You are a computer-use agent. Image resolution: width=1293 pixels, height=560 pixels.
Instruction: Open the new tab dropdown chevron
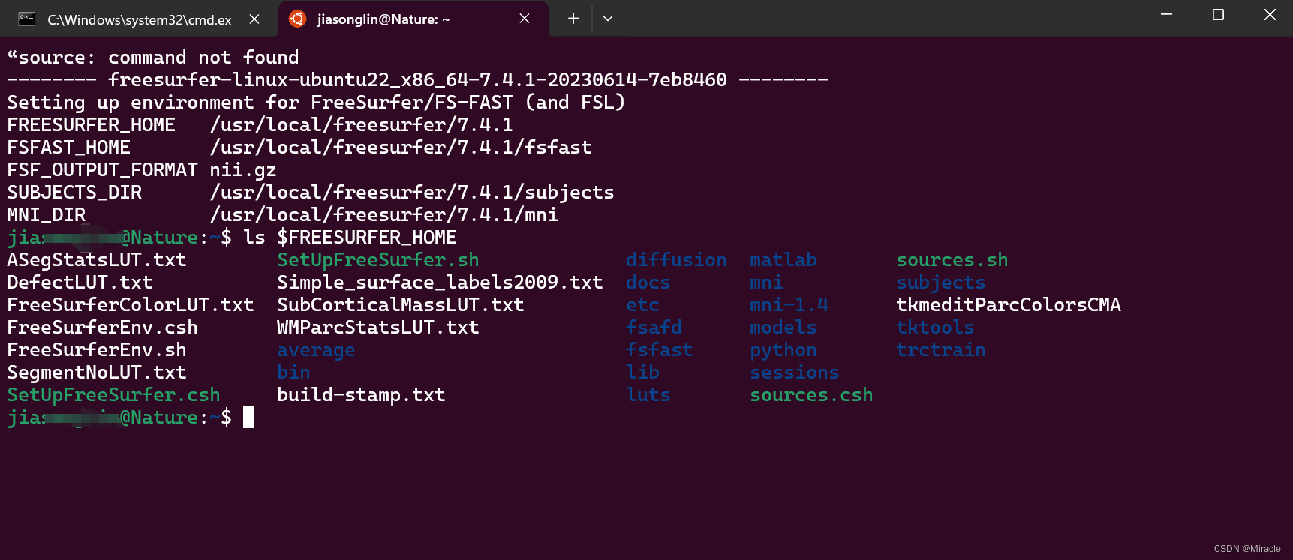pyautogui.click(x=607, y=19)
